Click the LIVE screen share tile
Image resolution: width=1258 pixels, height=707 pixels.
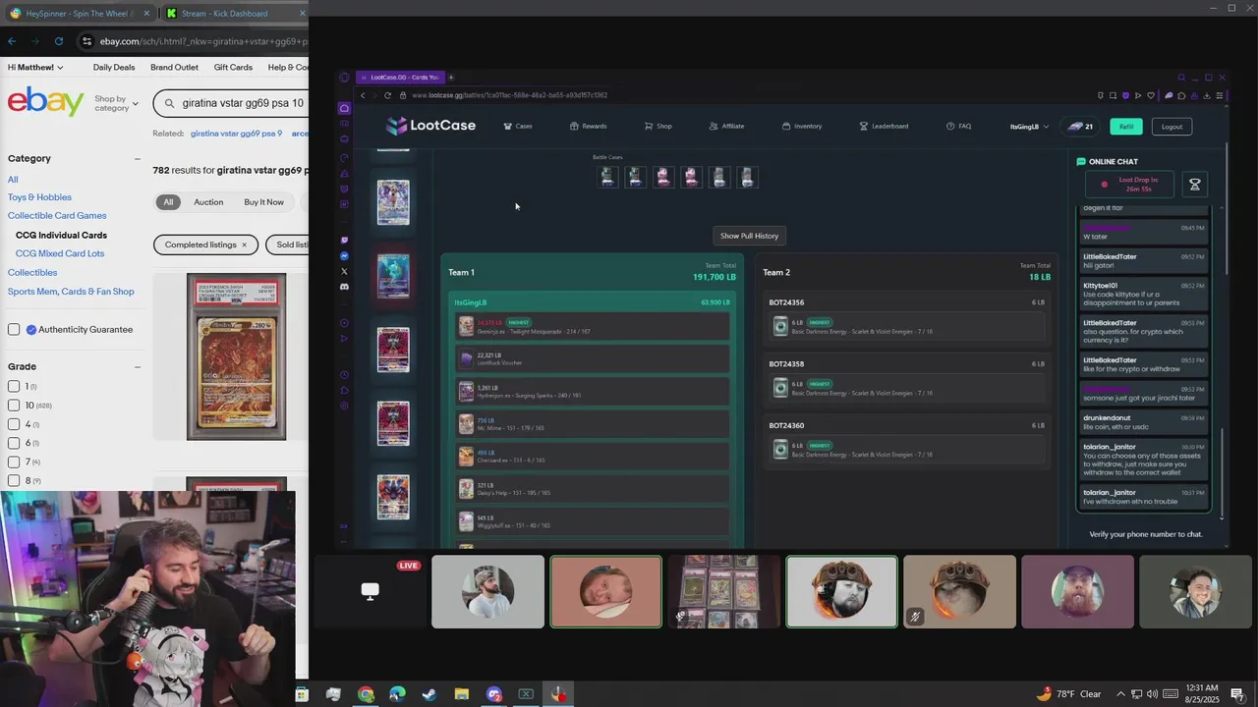(x=370, y=591)
